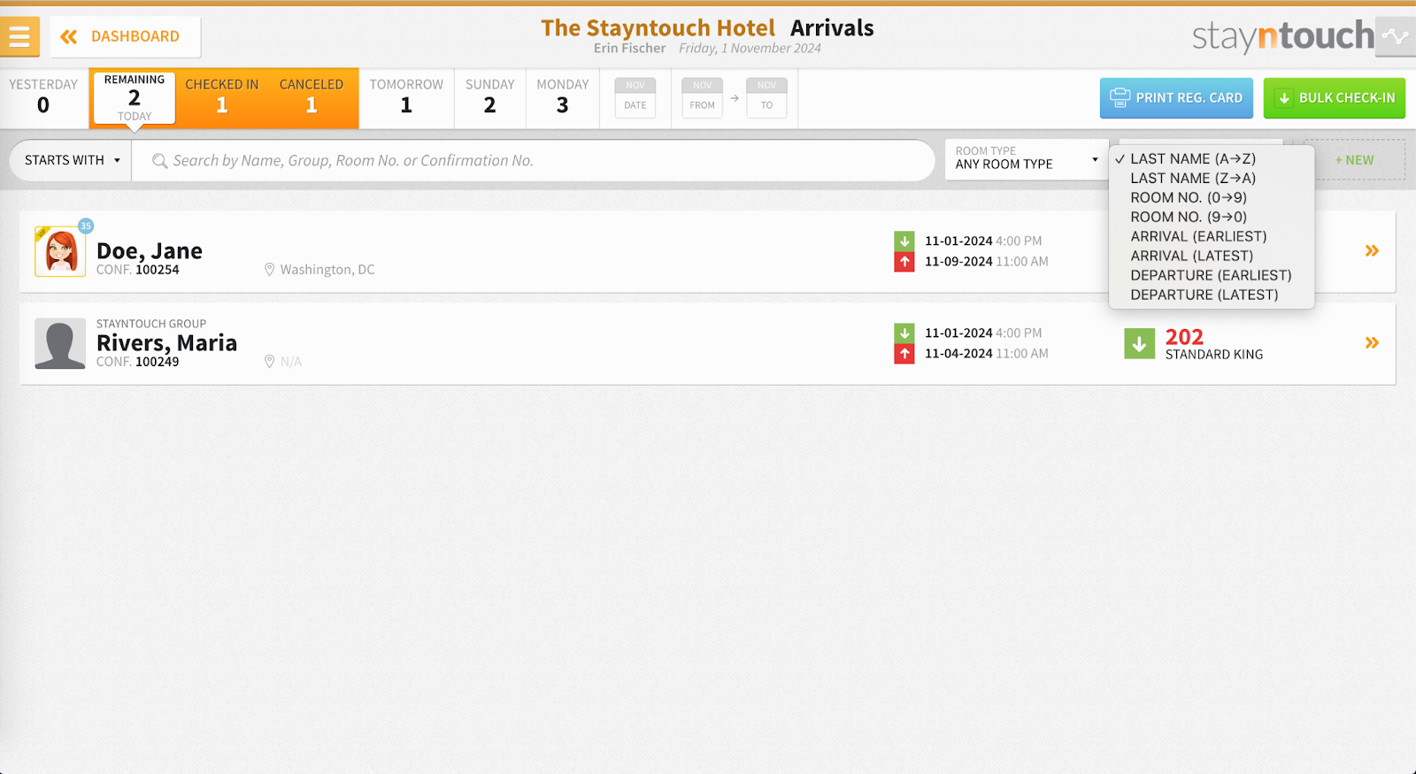
Task: Click the Erin Fischer user name
Action: (629, 49)
